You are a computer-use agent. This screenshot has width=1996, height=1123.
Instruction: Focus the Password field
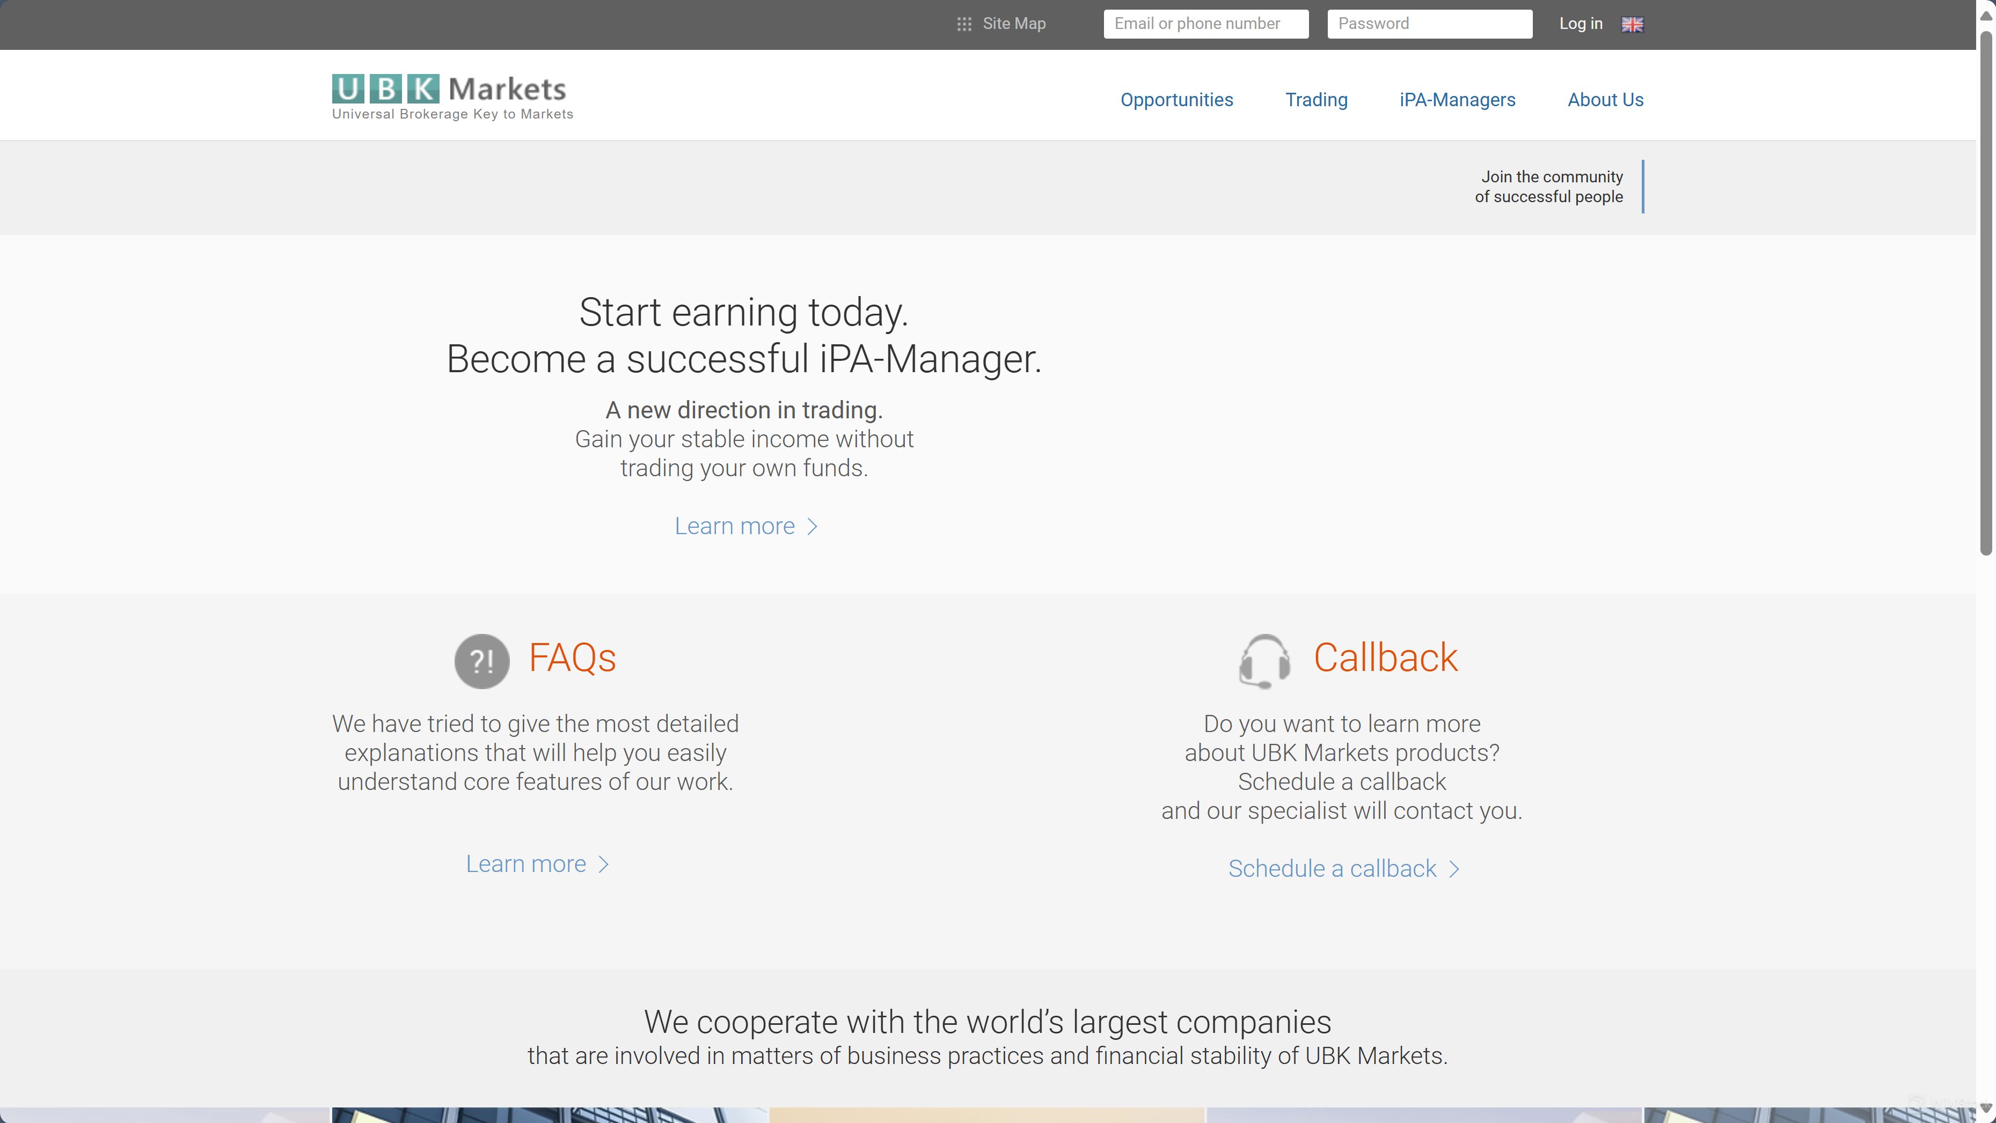tap(1429, 24)
